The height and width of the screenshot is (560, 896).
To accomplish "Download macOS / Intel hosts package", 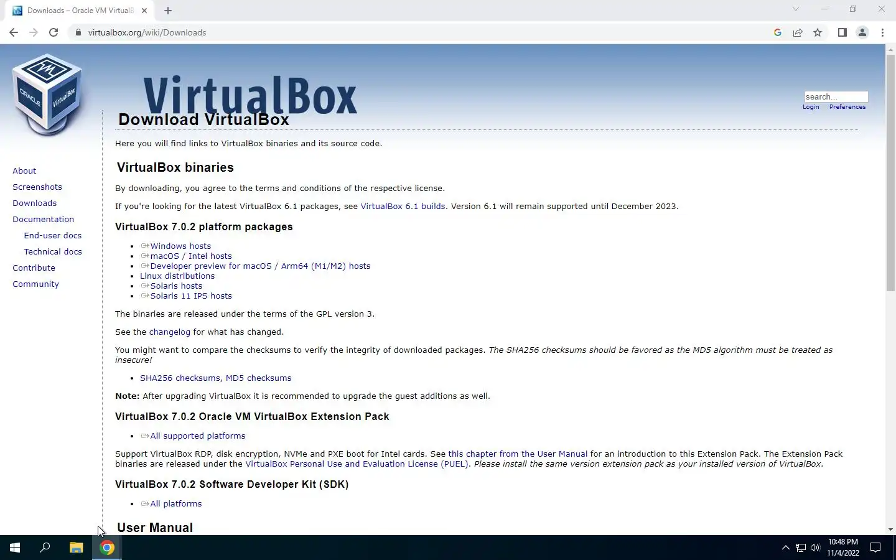I will click(x=191, y=256).
